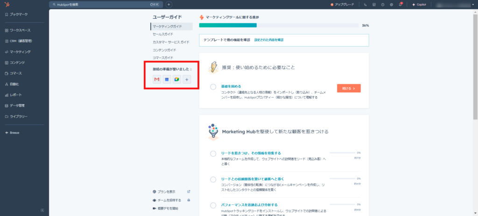Toggle the circle for パフォーマンスを追跡および分析する
Image resolution: width=478 pixels, height=216 pixels.
tap(213, 205)
